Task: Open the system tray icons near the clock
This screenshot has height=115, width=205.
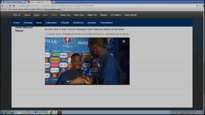Action: (x=185, y=113)
